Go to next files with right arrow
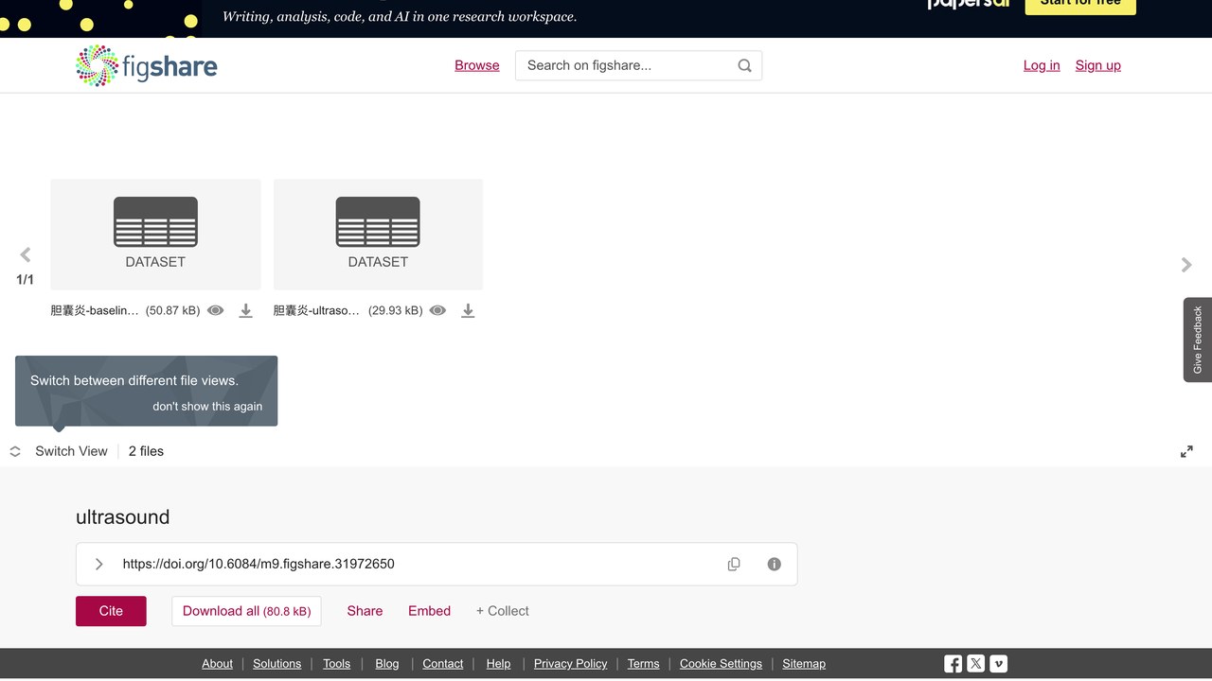 pos(1186,265)
